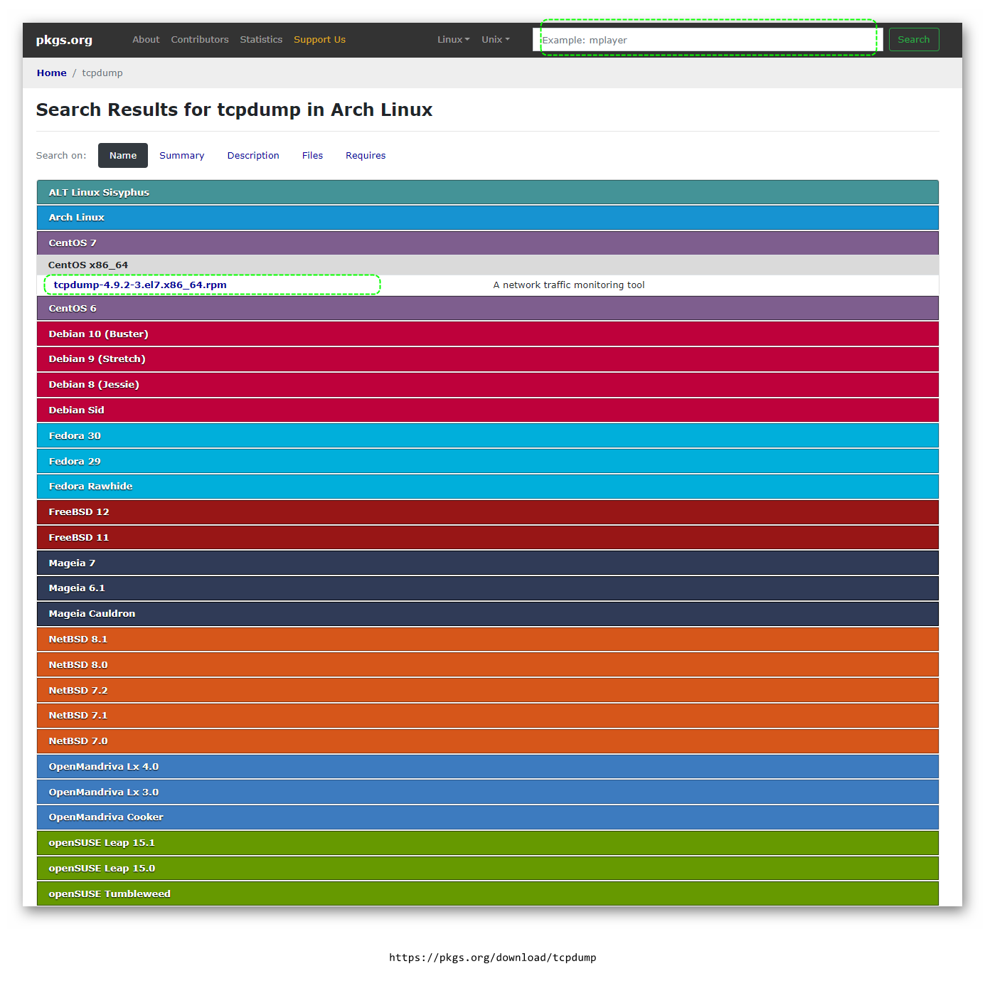
Task: Expand the NetBSD 7.1 section
Action: pyautogui.click(x=488, y=716)
